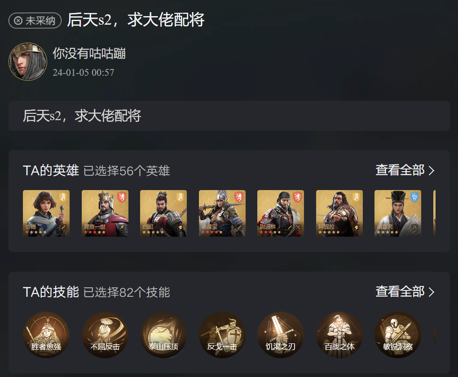Screen dimensions: 458x377
Task: Select the 不屈反击 skill icon
Action: pos(105,335)
